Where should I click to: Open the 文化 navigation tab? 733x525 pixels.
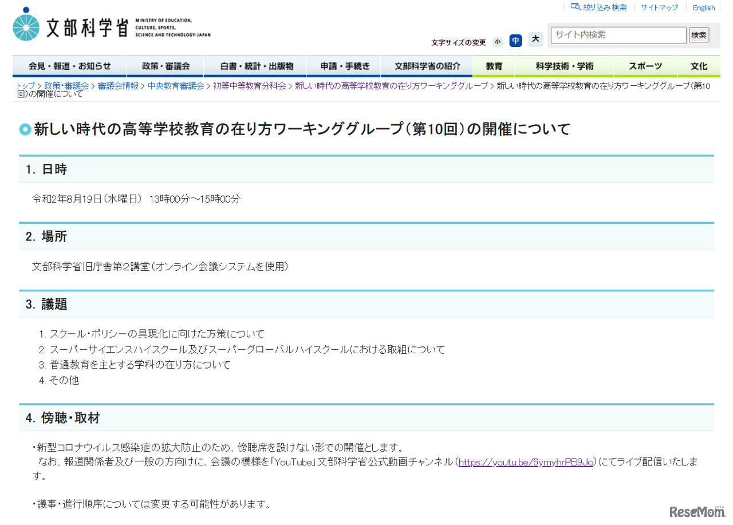699,66
